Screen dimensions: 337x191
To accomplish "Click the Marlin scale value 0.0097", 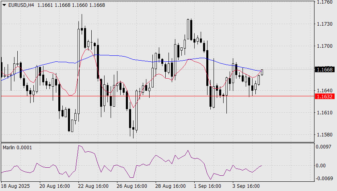I will (323, 147).
